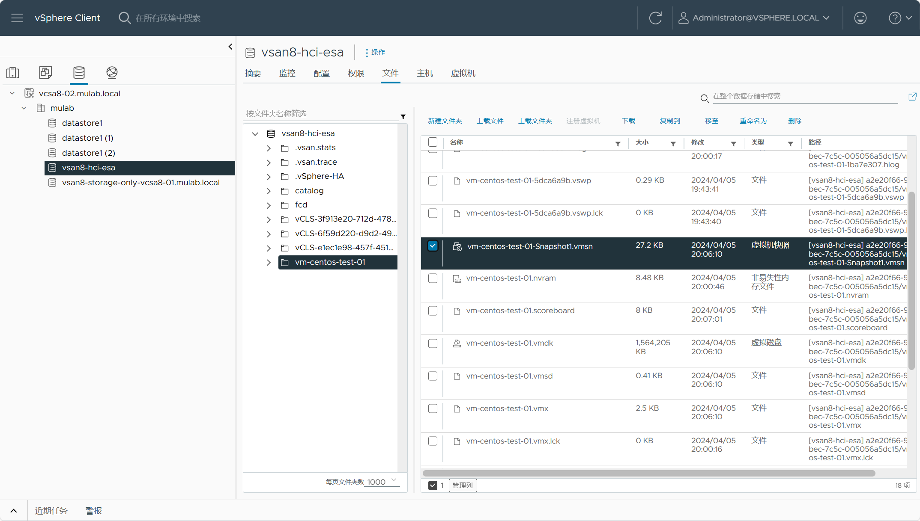This screenshot has width=920, height=521.
Task: Filter the folder tree by name icon
Action: tap(403, 116)
